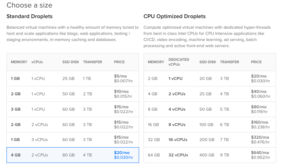Click the CPU Optimized Droplets heading
Viewport: 286px width, 166px height.
click(x=174, y=16)
